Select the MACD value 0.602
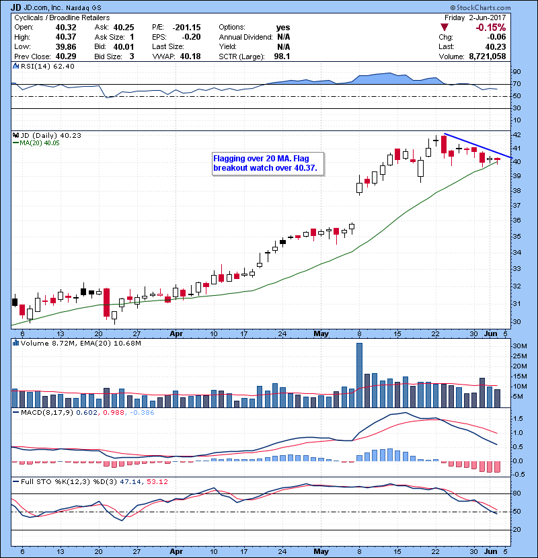Image resolution: width=538 pixels, height=558 pixels. [87, 413]
